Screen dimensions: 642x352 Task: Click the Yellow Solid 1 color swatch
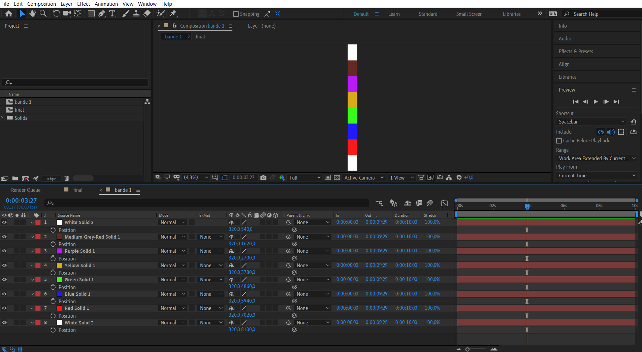[60, 266]
